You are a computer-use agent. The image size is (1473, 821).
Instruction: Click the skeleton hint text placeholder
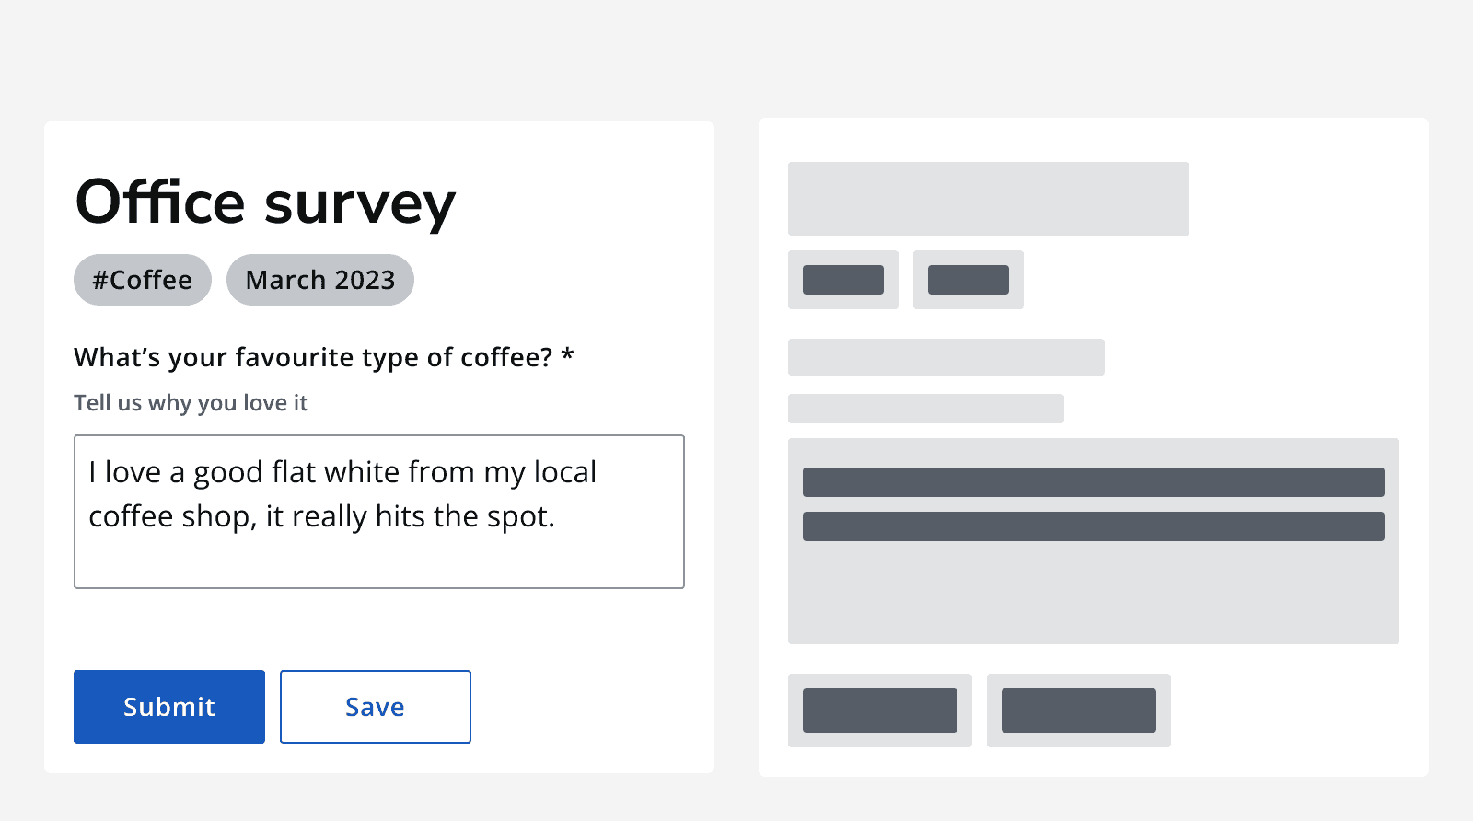[x=926, y=409]
